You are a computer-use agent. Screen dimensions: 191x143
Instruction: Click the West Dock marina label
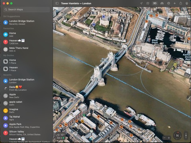[x=155, y=41]
